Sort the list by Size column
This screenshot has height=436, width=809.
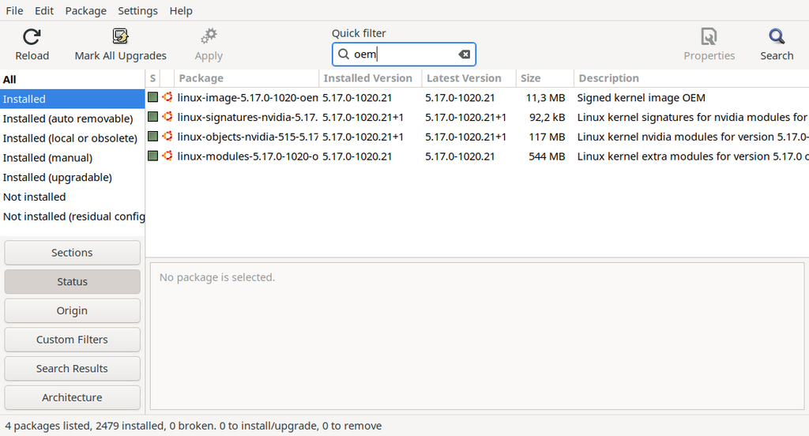pyautogui.click(x=531, y=78)
